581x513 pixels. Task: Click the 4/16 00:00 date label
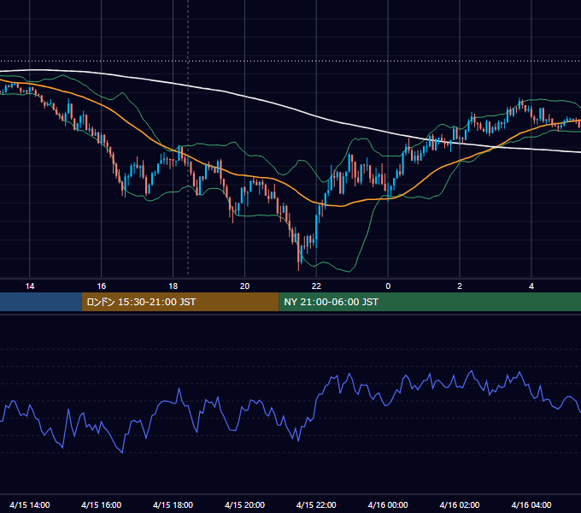[x=388, y=504]
